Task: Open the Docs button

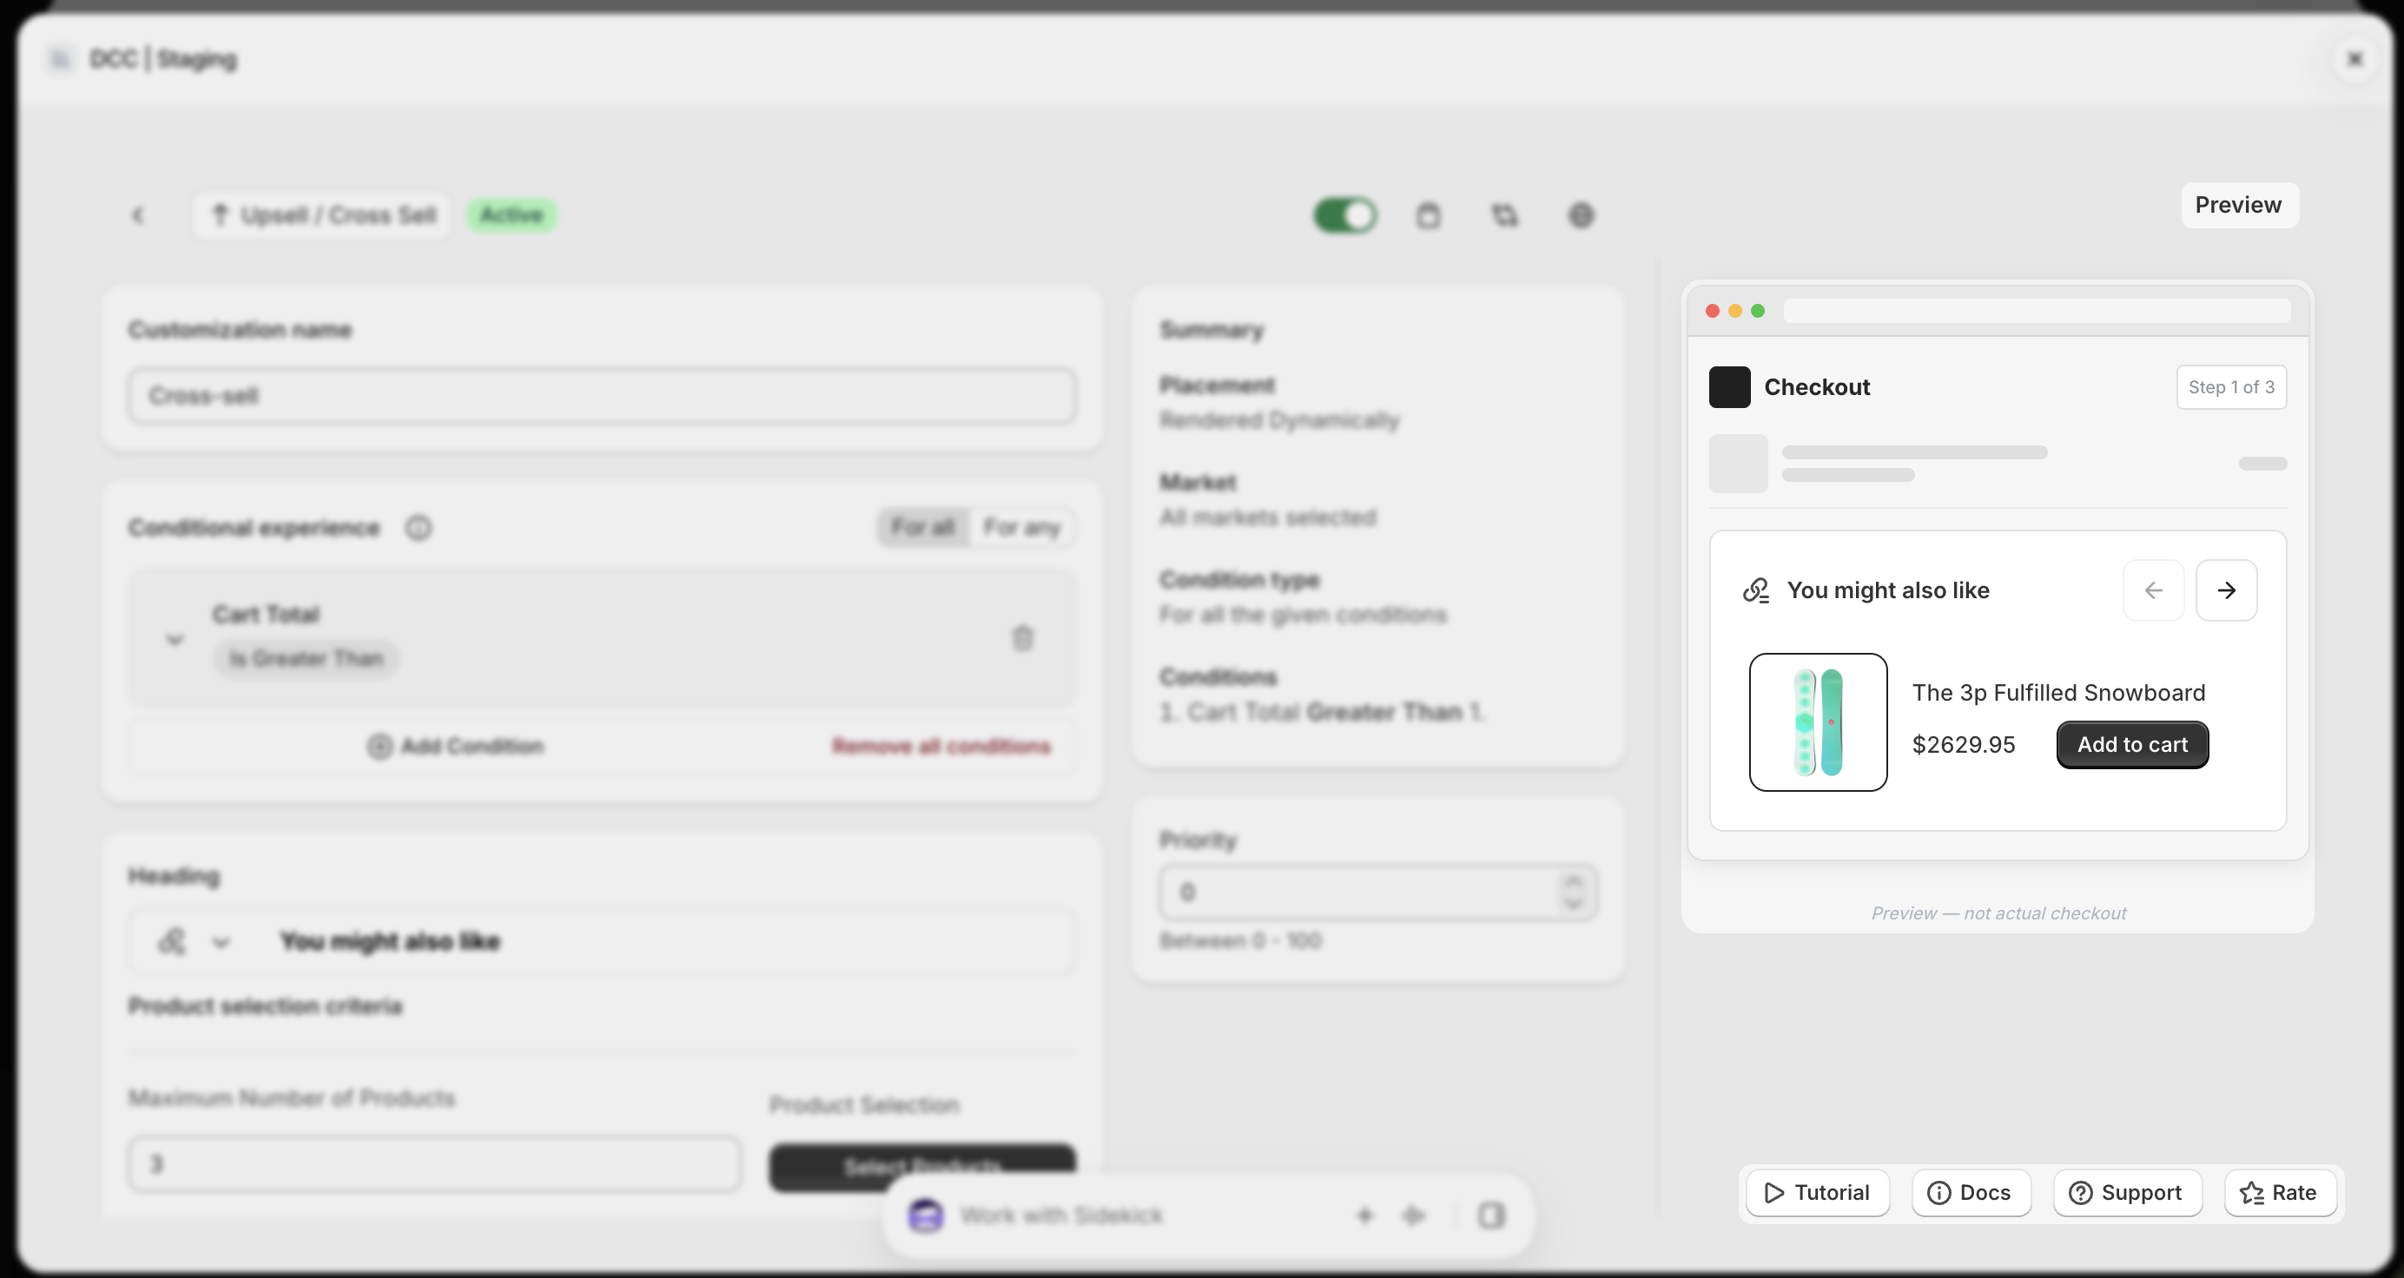Action: click(1971, 1192)
